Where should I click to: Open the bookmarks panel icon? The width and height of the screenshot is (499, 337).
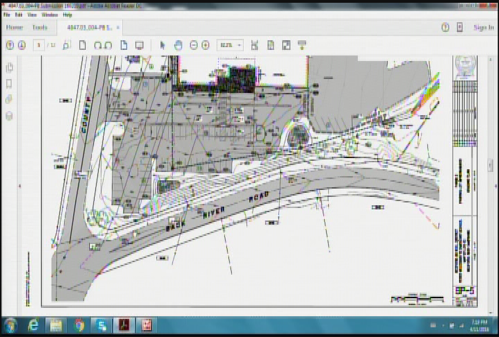pyautogui.click(x=9, y=84)
